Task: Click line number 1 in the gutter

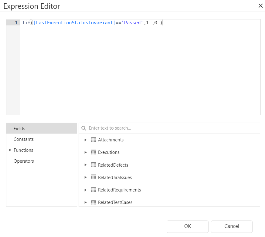Action: pos(16,23)
